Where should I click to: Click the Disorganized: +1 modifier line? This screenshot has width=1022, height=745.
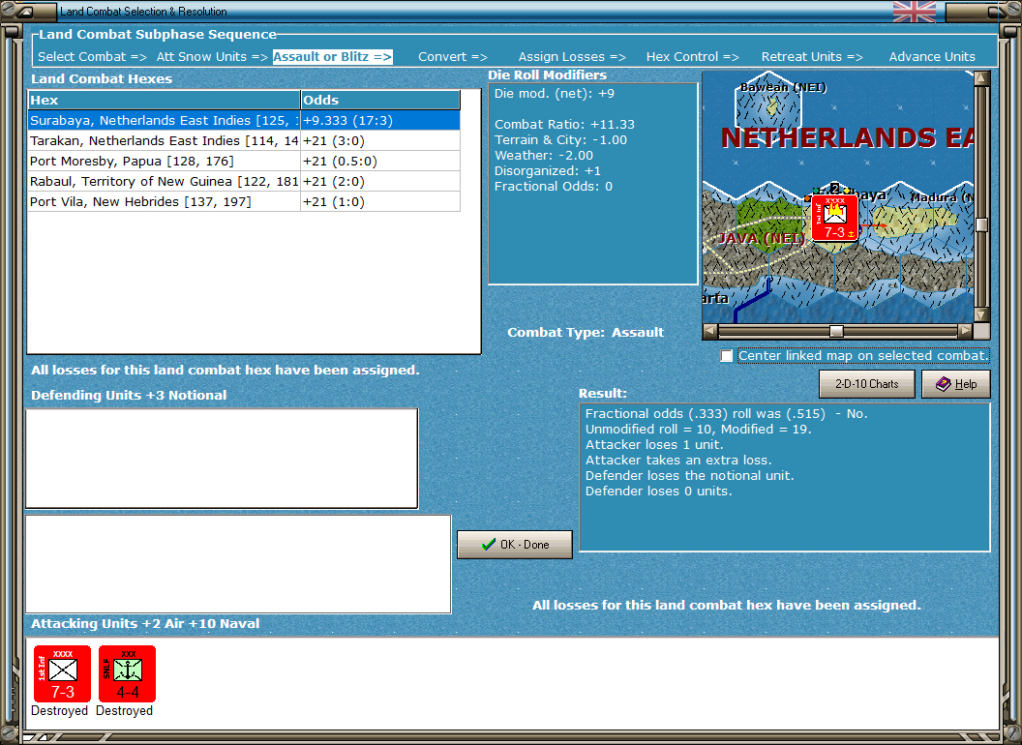[x=548, y=171]
